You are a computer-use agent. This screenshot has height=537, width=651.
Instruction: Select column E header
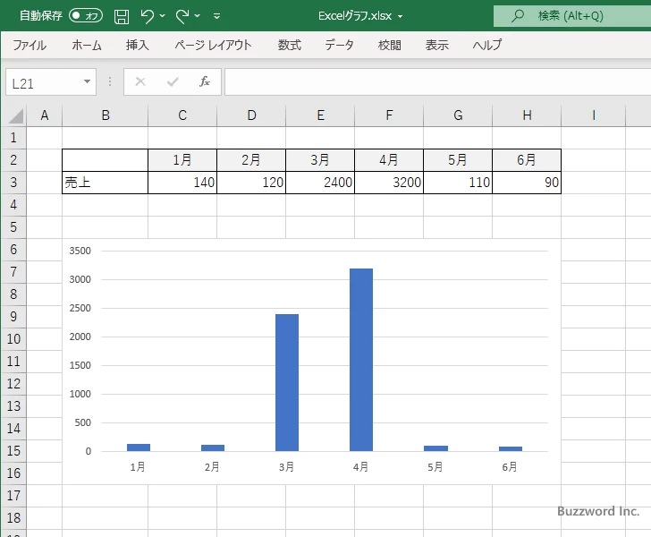click(320, 115)
